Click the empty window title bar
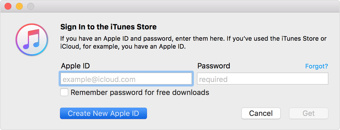Viewport: 340px width, 130px height. pos(186,6)
